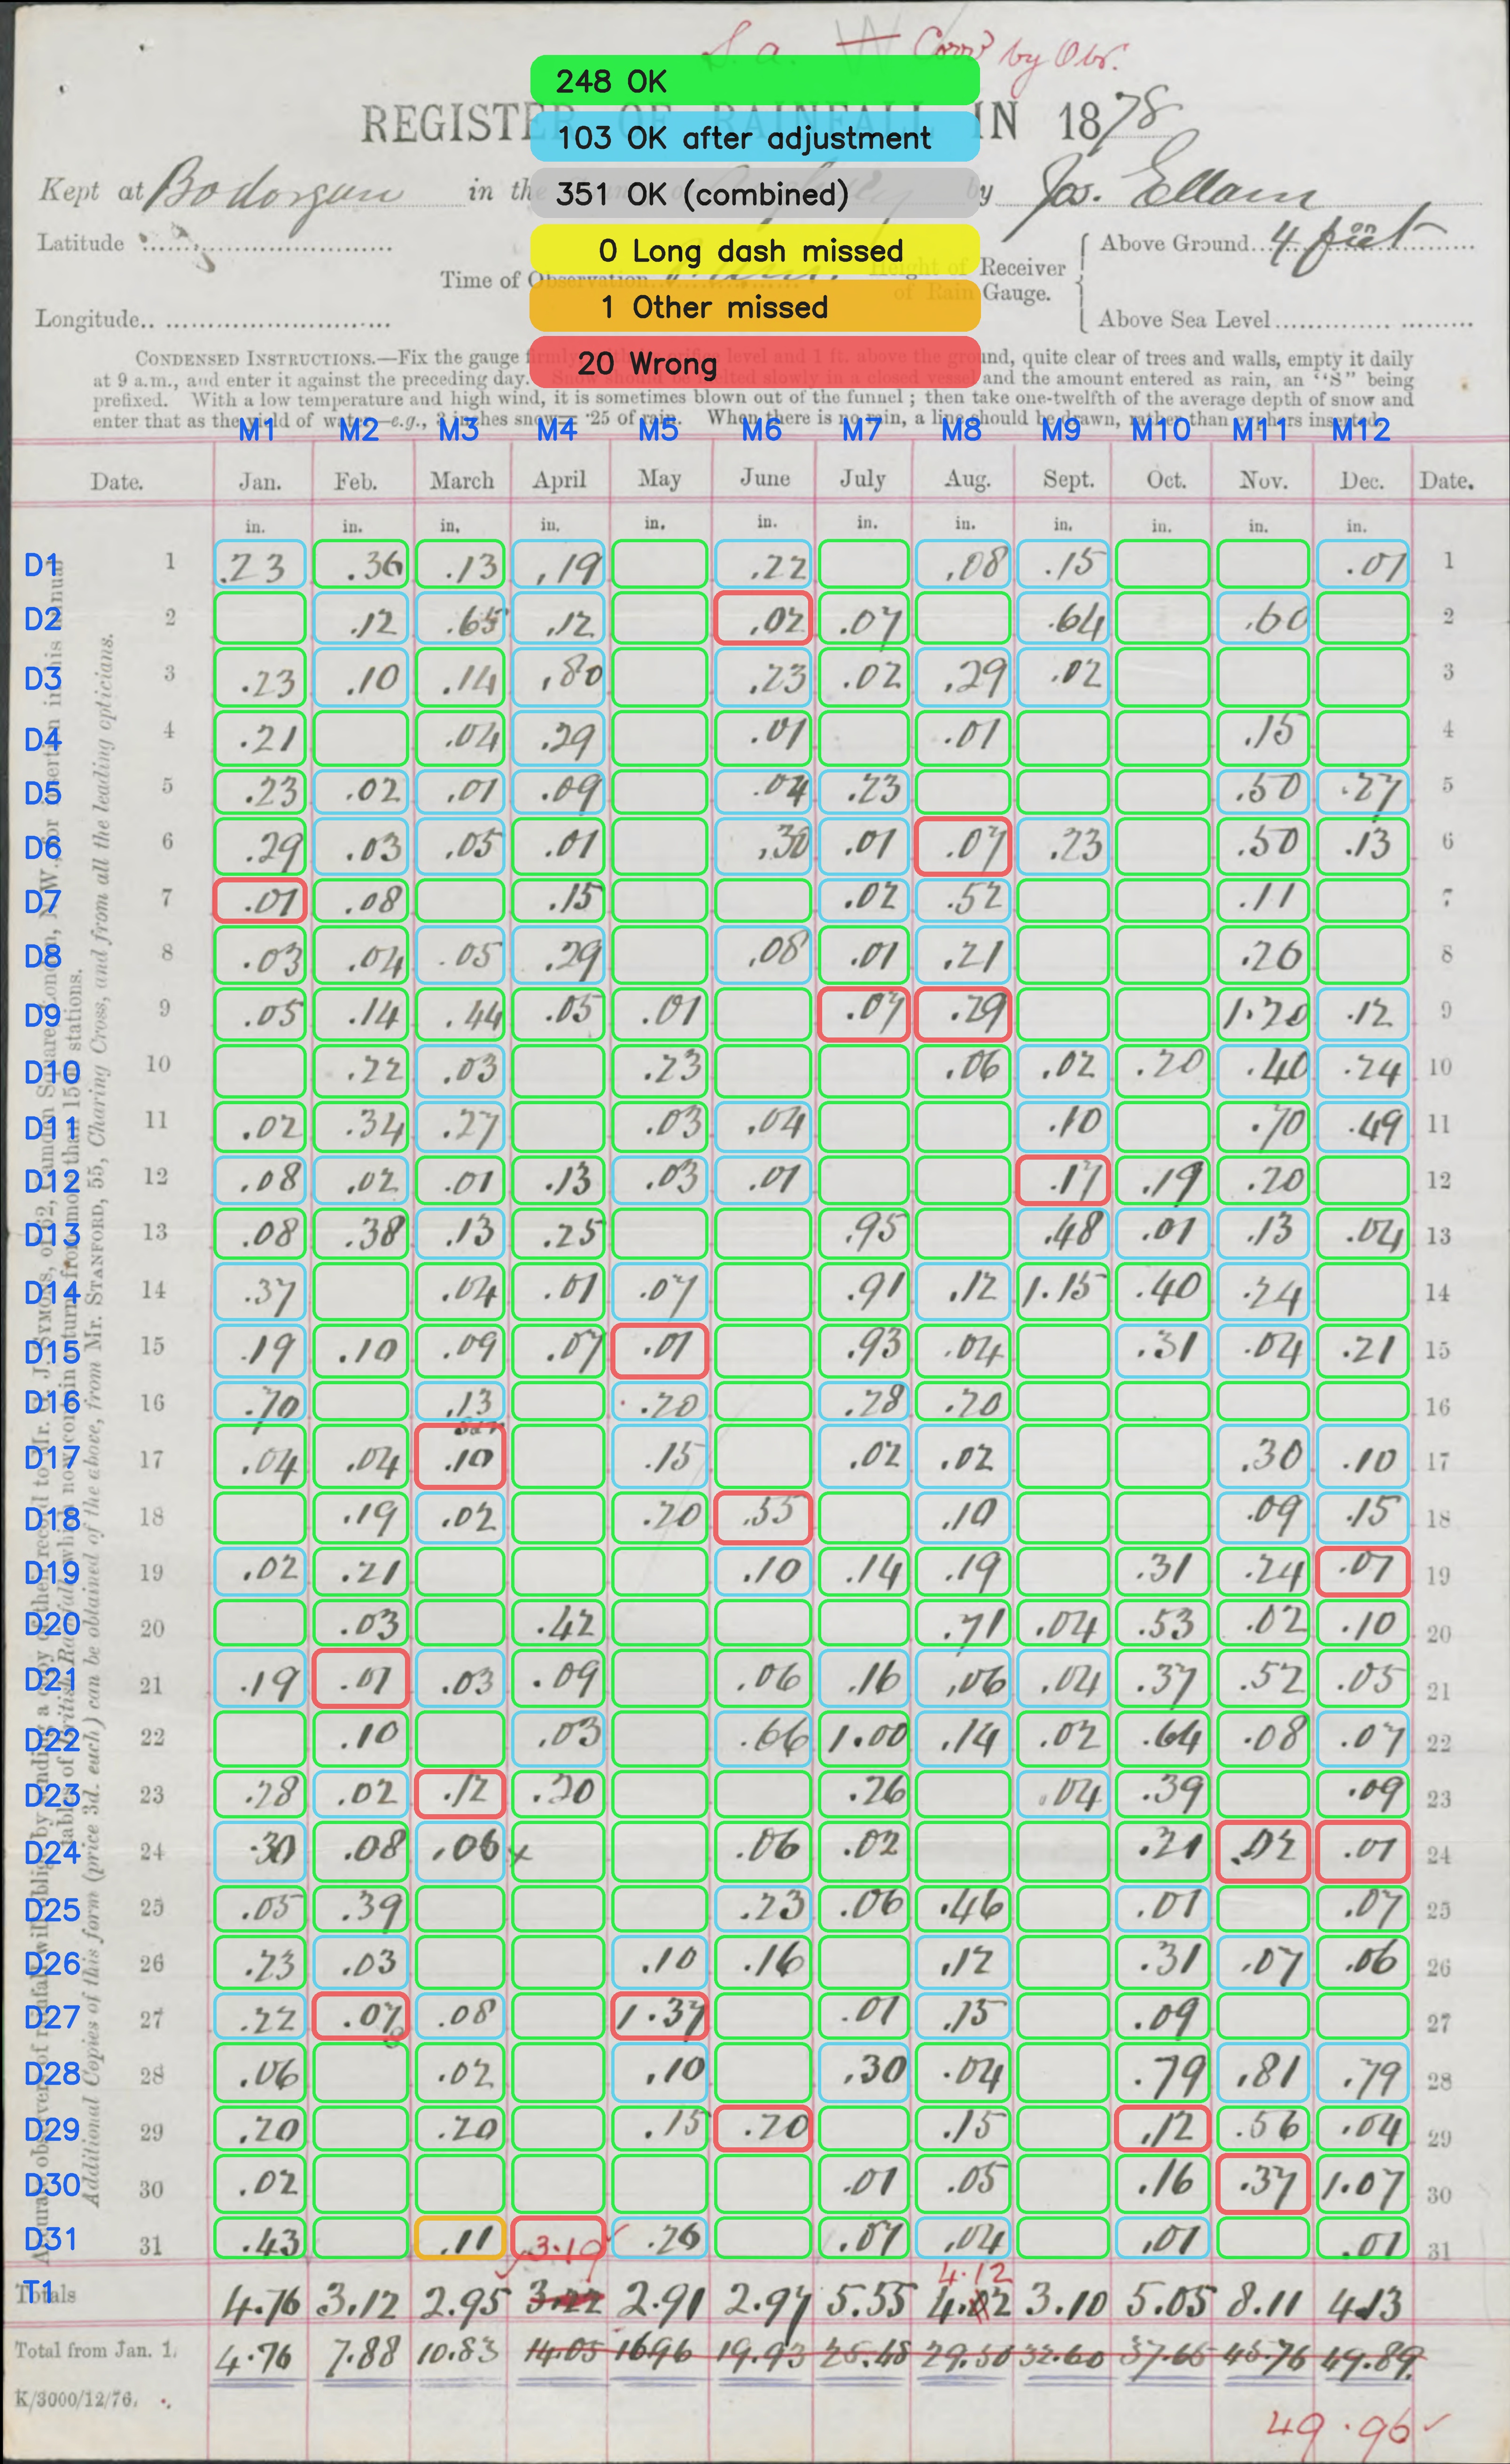Screen dimensions: 1510x2464
Task: Select the April day 3 cell ".80"
Action: click(x=558, y=677)
